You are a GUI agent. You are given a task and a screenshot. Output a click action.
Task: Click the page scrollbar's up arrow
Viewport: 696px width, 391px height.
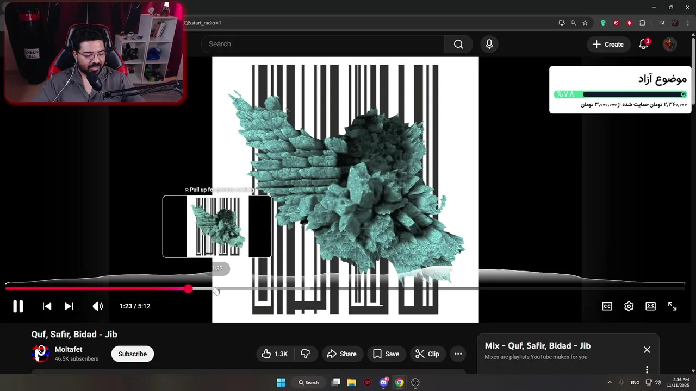tap(693, 36)
